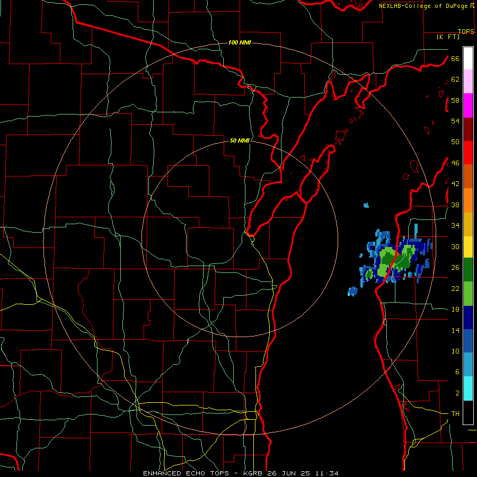The image size is (477, 477).
Task: Click the 50 NMI range ring label
Action: point(240,140)
